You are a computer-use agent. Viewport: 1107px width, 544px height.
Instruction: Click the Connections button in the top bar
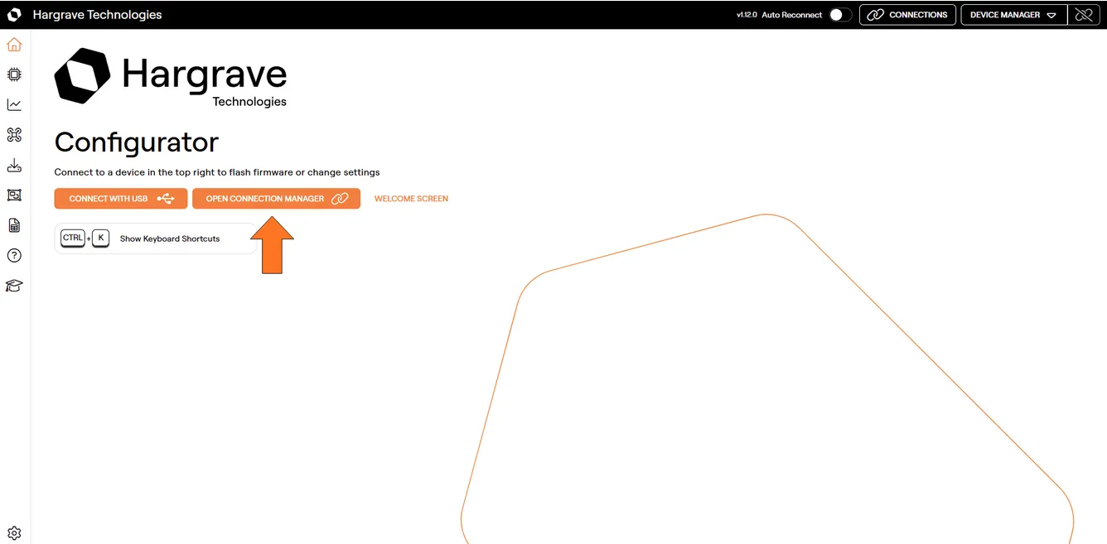[907, 15]
